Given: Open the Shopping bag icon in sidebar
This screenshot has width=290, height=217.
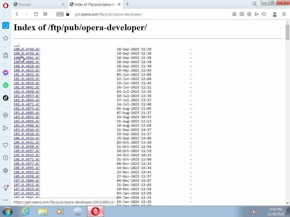Looking at the screenshot, I should (x=6, y=55).
